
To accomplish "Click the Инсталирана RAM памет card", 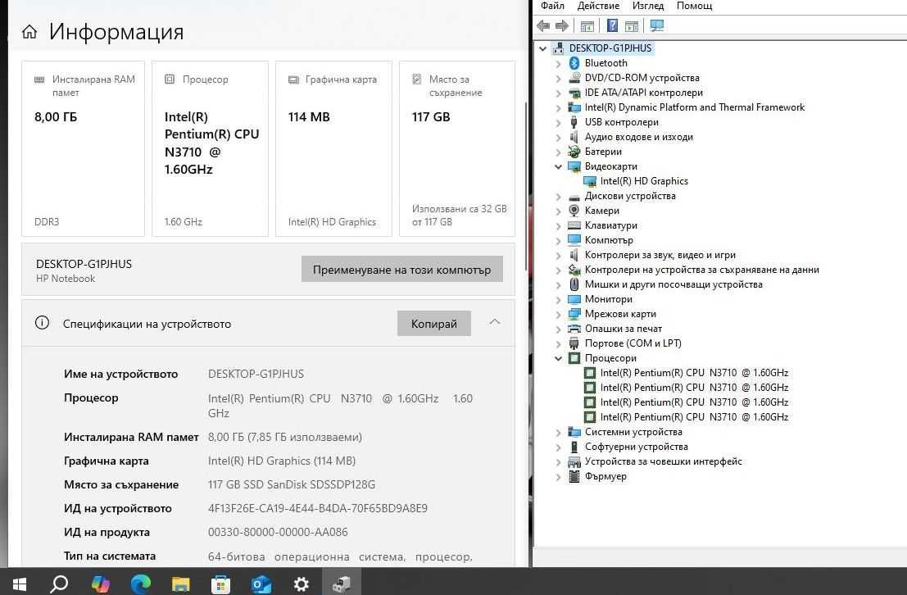I will coord(84,149).
